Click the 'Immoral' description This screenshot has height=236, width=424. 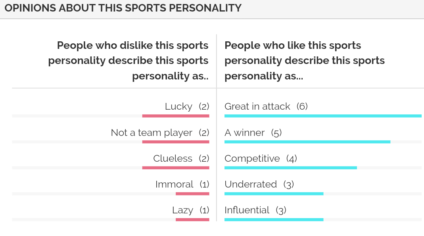[174, 184]
